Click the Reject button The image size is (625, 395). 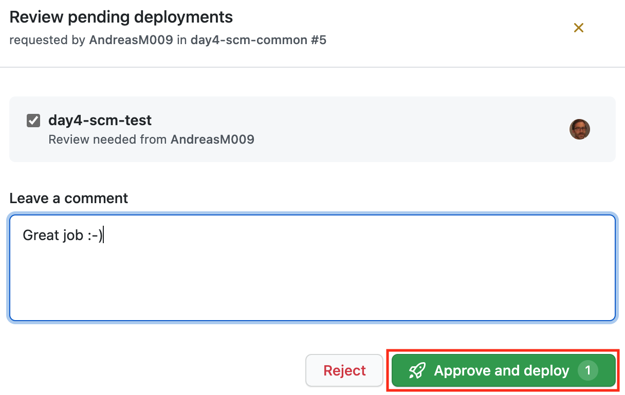point(344,370)
